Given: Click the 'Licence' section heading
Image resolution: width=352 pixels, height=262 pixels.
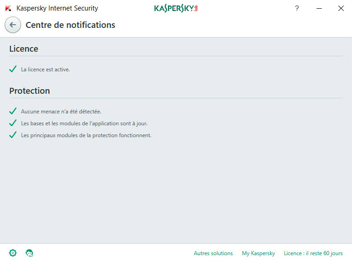Looking at the screenshot, I should coord(24,49).
